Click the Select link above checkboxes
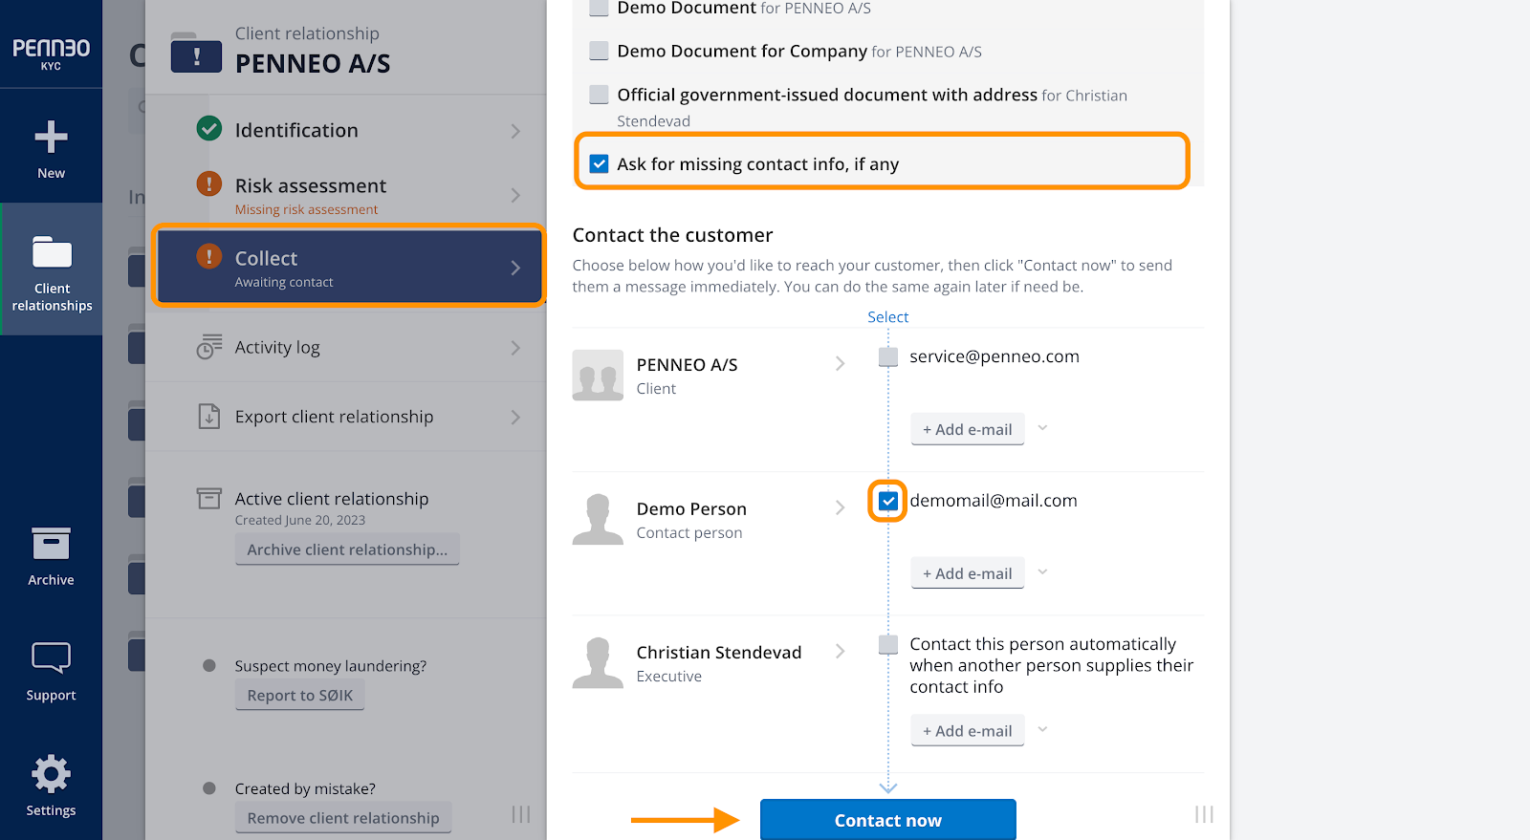 [x=888, y=317]
